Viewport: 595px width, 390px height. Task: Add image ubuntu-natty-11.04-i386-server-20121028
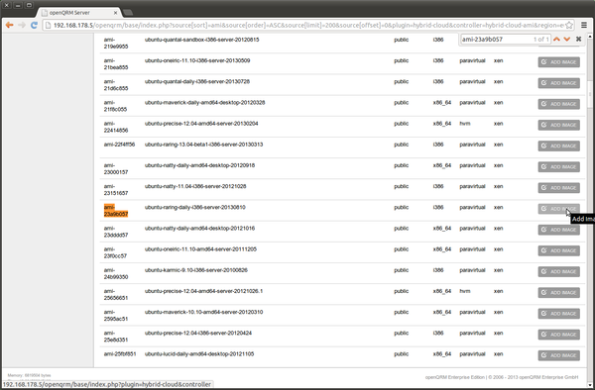tap(558, 188)
